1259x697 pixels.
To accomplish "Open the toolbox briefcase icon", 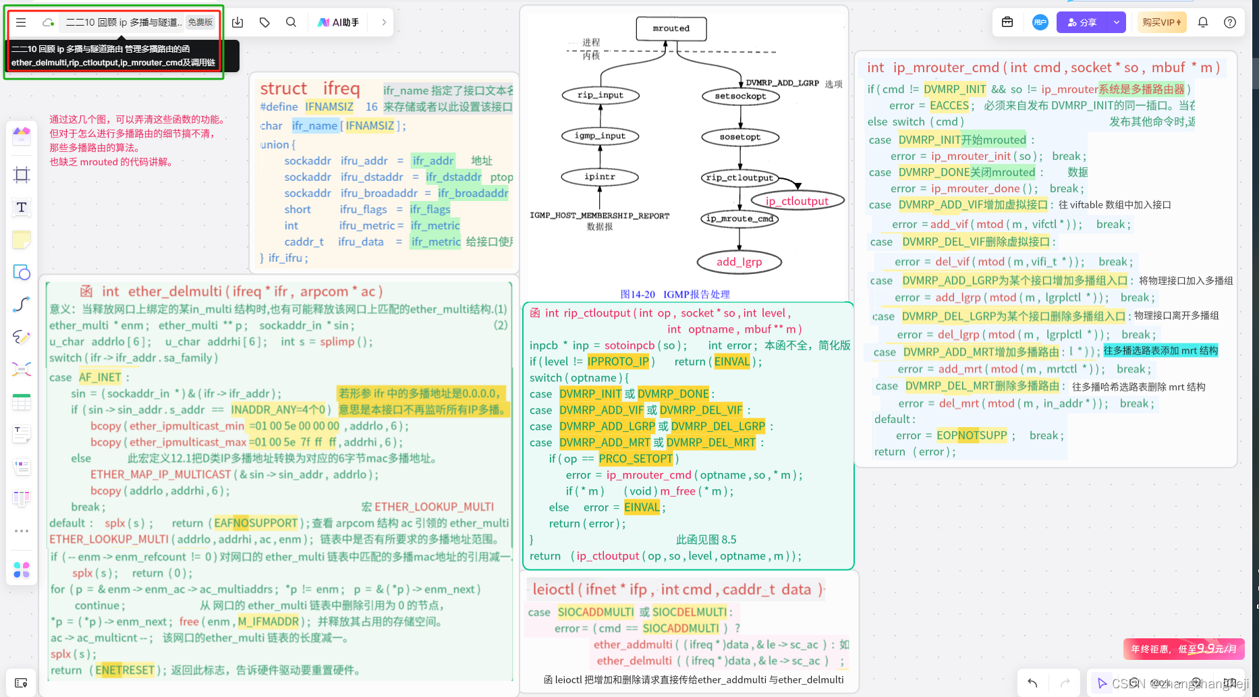I will (x=1007, y=22).
